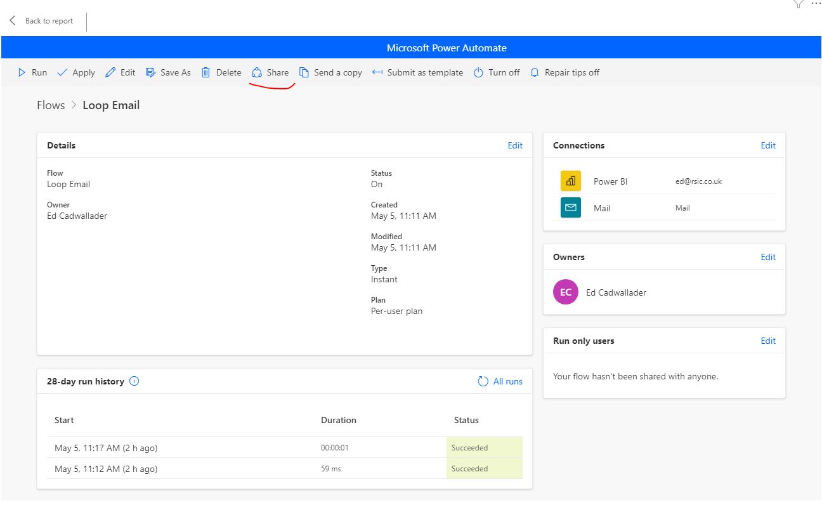The image size is (822, 524).
Task: Go back via Back to report link
Action: click(x=49, y=21)
